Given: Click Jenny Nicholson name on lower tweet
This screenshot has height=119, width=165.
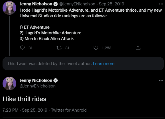Looking at the screenshot, I should [x=36, y=80].
